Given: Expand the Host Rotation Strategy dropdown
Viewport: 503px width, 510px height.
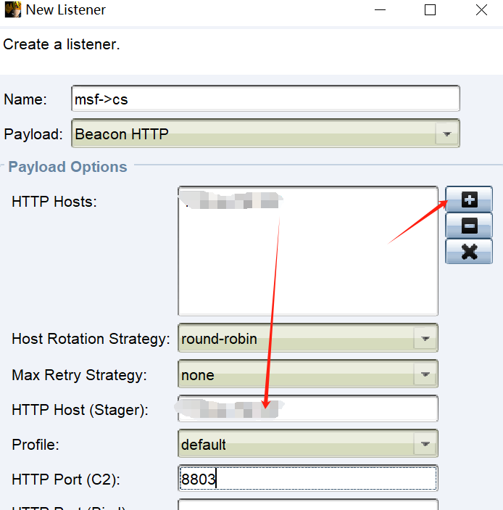Looking at the screenshot, I should 297,339.
